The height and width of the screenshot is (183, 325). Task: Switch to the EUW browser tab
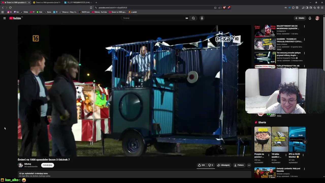point(78,3)
